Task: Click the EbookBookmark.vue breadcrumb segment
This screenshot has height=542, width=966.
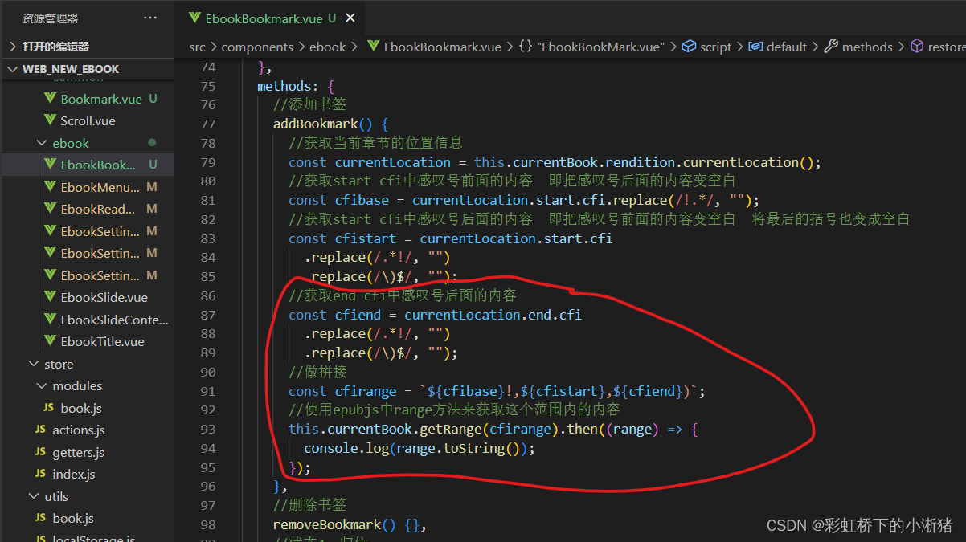Action: click(443, 47)
